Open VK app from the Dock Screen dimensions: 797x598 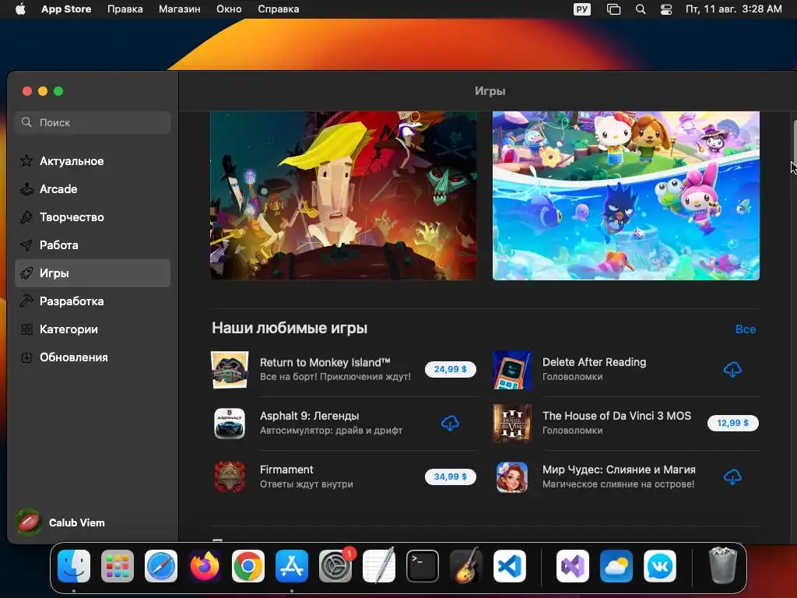coord(660,566)
